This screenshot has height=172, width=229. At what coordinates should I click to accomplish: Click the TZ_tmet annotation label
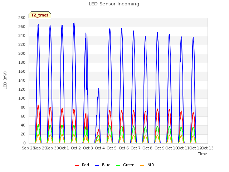40,15
